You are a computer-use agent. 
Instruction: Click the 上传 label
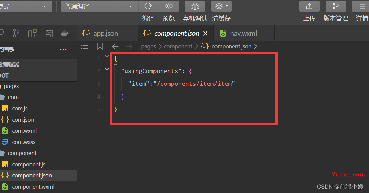coord(309,18)
